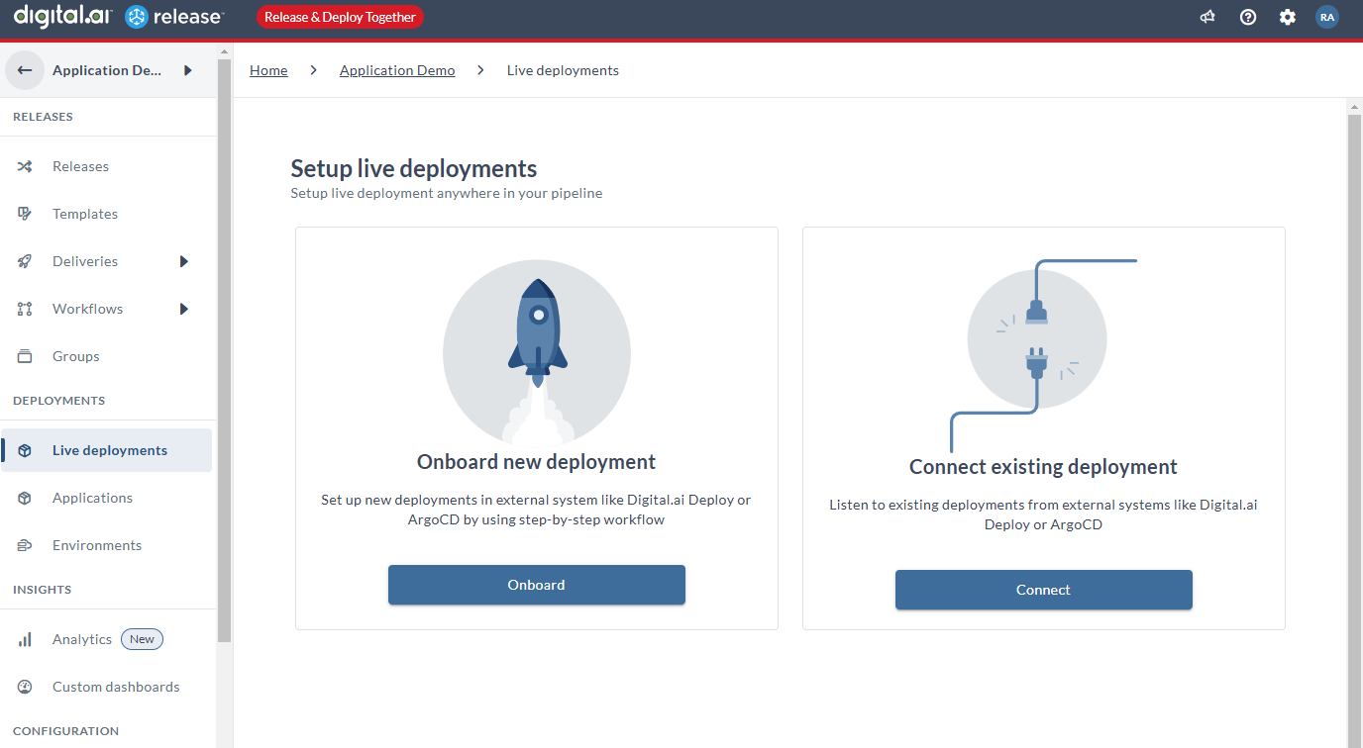Click the Release & Deploy Together badge
The image size is (1363, 748).
[x=340, y=17]
